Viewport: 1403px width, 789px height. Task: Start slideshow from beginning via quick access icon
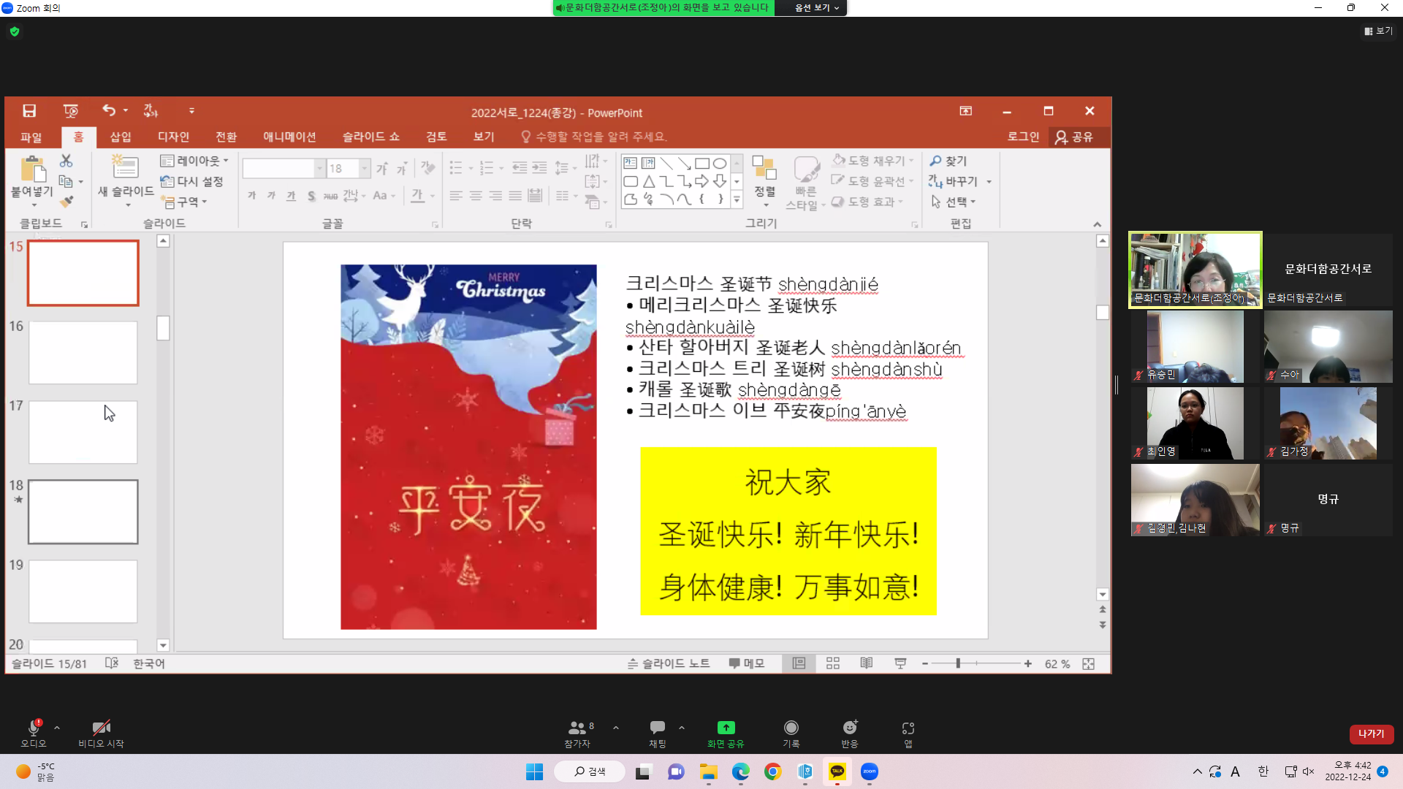pos(71,111)
